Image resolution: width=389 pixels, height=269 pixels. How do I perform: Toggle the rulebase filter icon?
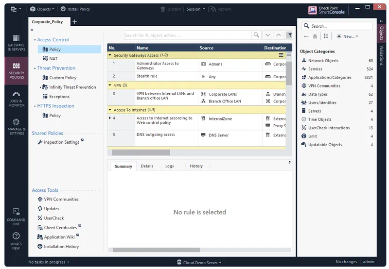click(x=289, y=35)
